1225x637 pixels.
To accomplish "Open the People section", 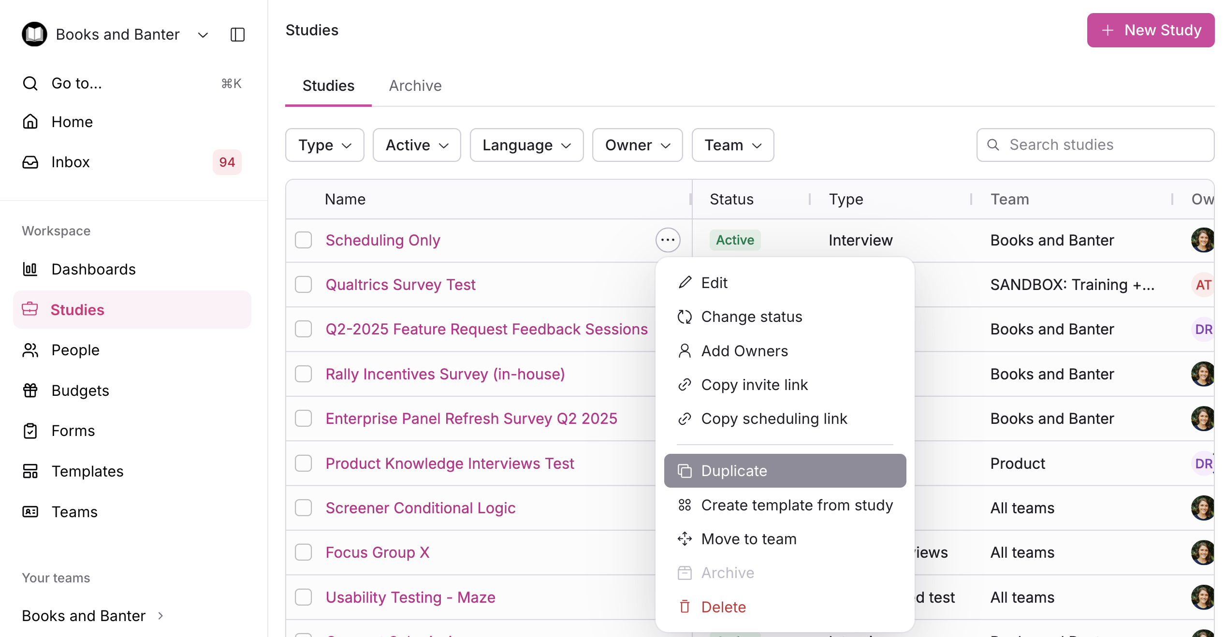I will [75, 350].
